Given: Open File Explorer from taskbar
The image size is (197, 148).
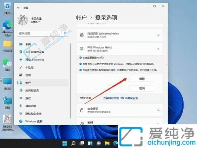Looking at the screenshot, I should click(x=107, y=143).
